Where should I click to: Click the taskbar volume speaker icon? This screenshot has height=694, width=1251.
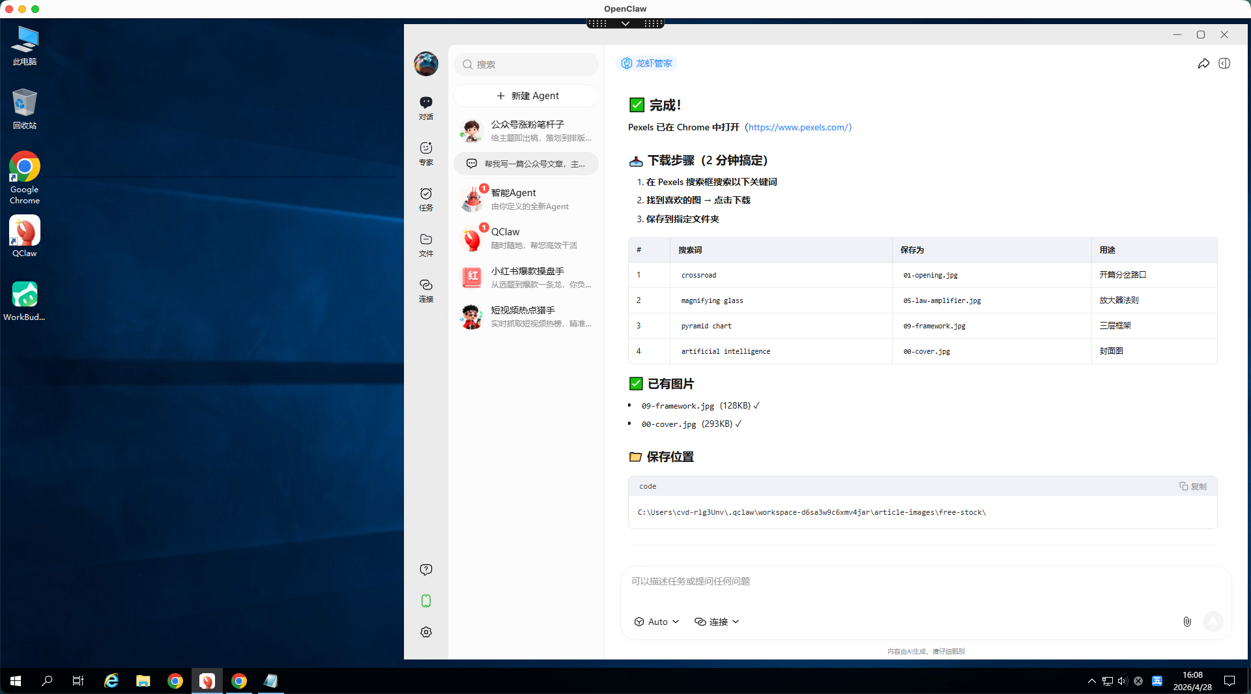pos(1123,681)
